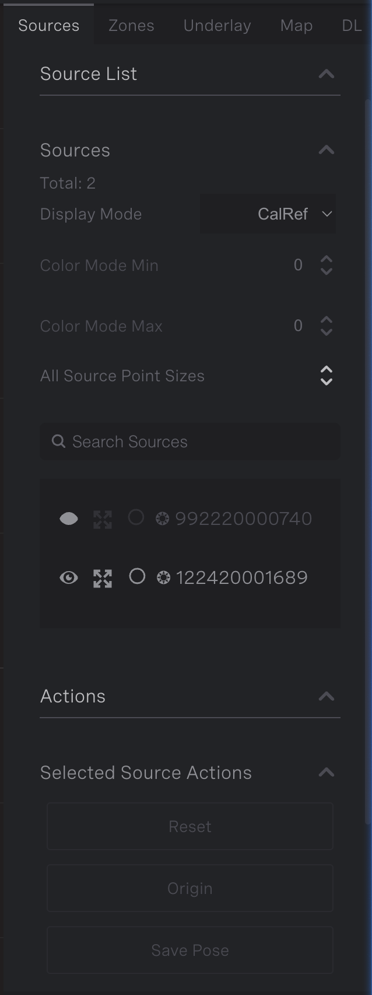Click the sensor wheel icon beside 122420001689

pyautogui.click(x=163, y=577)
